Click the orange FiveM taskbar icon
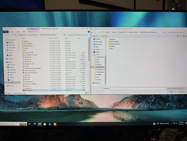The image size is (187, 141). [x=55, y=124]
